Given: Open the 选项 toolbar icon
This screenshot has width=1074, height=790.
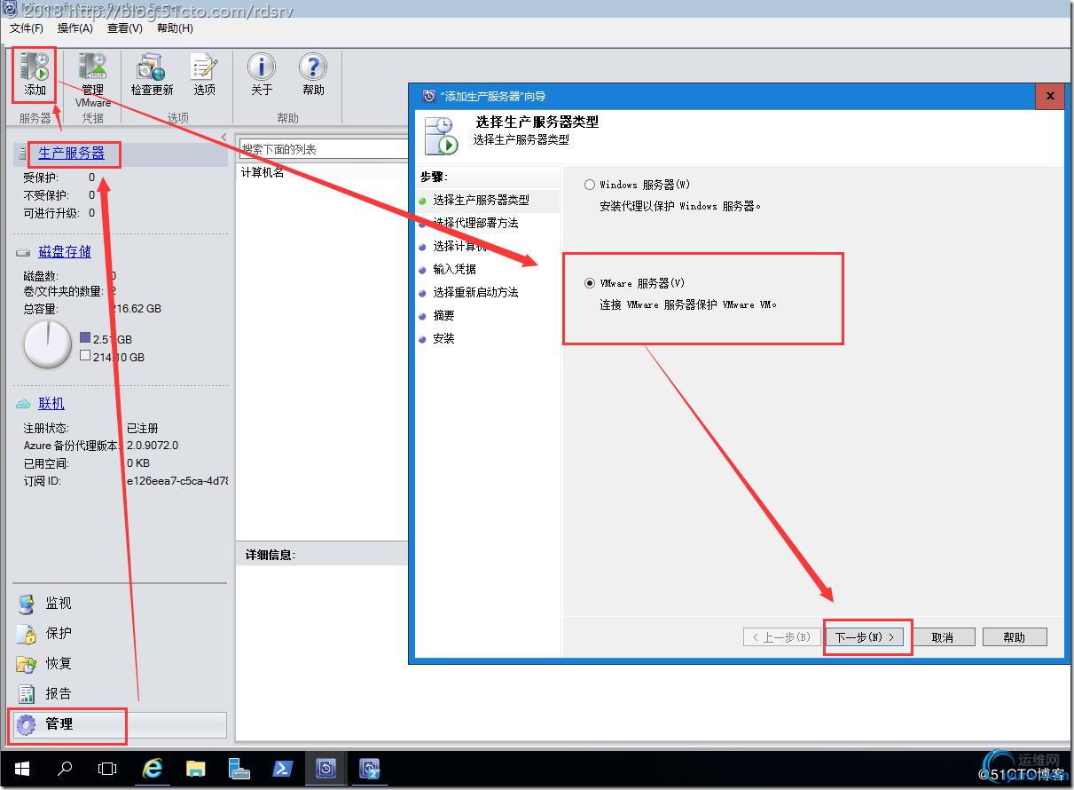Looking at the screenshot, I should pos(204,75).
